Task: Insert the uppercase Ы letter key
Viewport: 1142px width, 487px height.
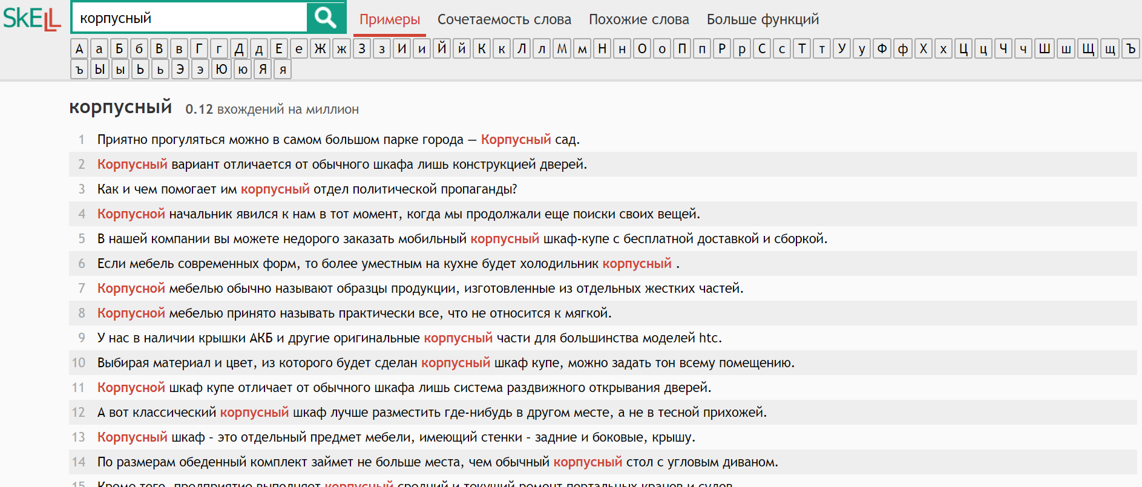Action: tap(100, 70)
